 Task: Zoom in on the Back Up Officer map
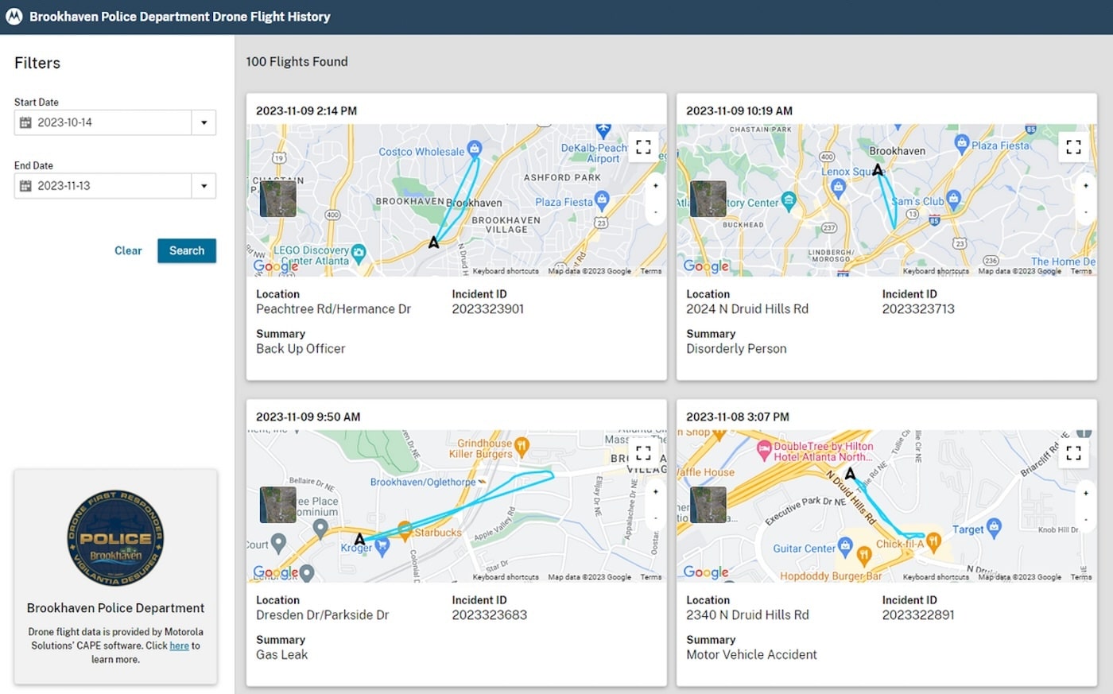click(x=655, y=185)
